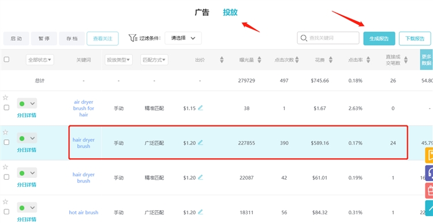Star the hair dryer brush 广泛匹配 row
The height and width of the screenshot is (223, 433).
click(5, 132)
